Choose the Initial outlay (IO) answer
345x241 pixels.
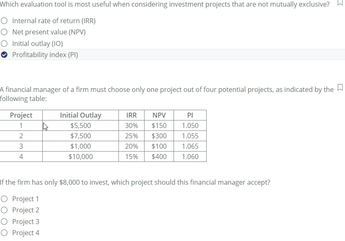[4, 43]
